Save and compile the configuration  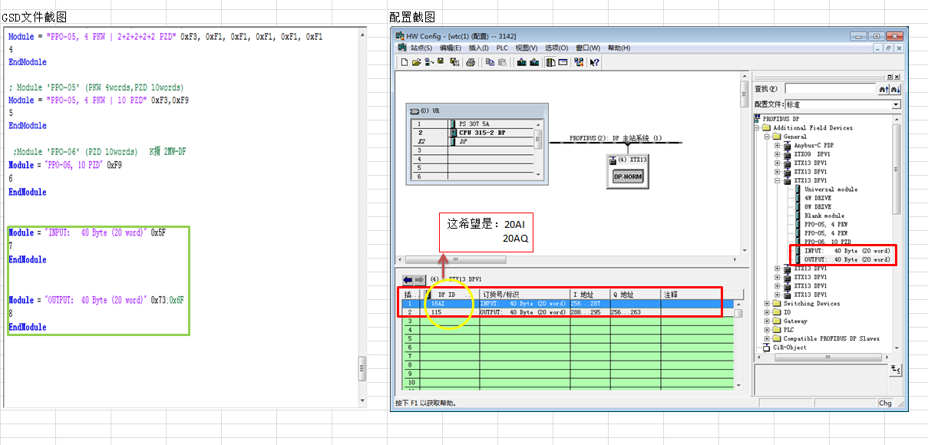454,62
